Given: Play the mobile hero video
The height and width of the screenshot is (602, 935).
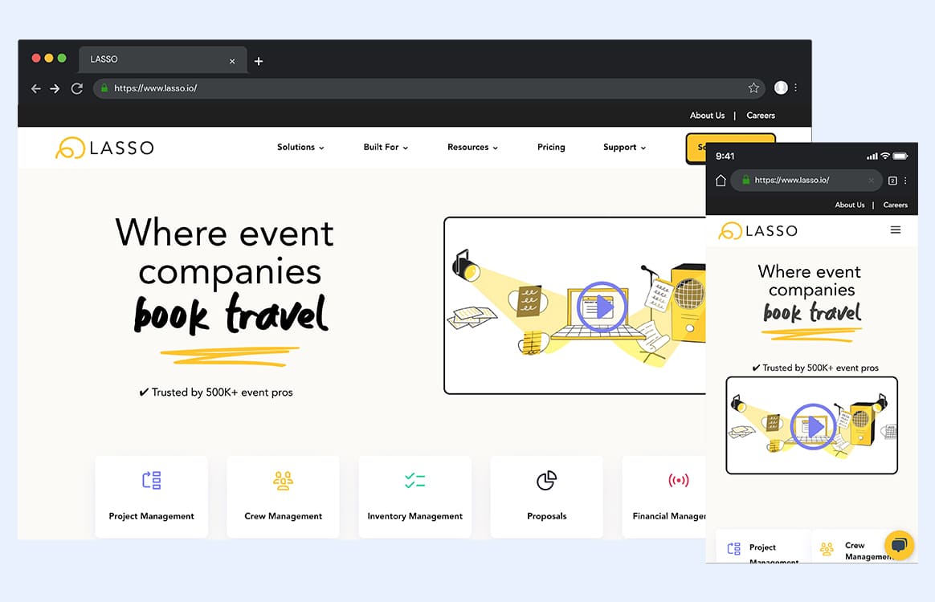Looking at the screenshot, I should click(813, 426).
